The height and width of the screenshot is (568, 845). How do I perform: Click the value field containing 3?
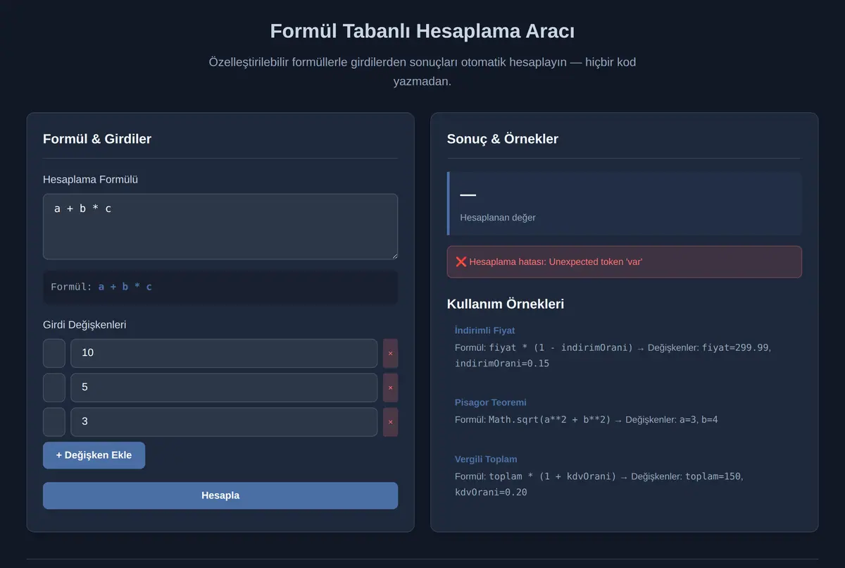pyautogui.click(x=224, y=421)
